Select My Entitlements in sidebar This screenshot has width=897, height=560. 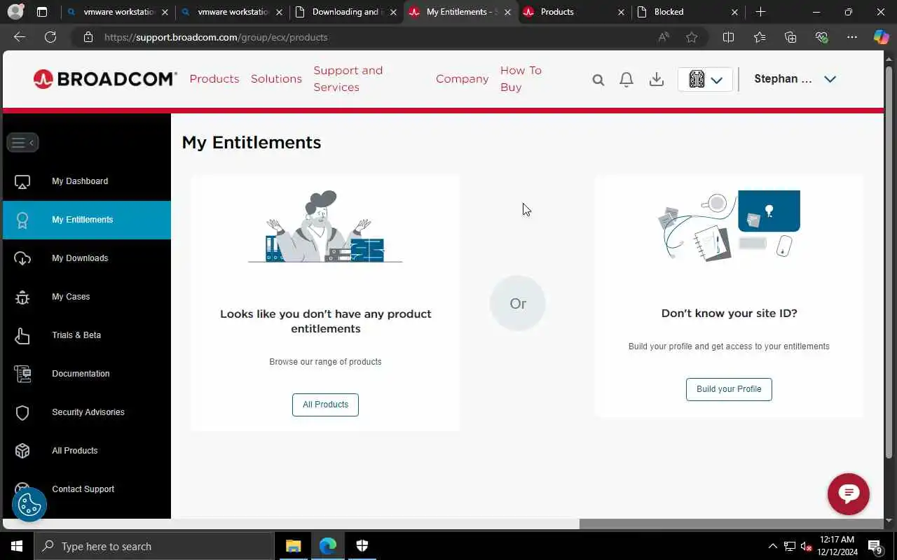tap(87, 220)
